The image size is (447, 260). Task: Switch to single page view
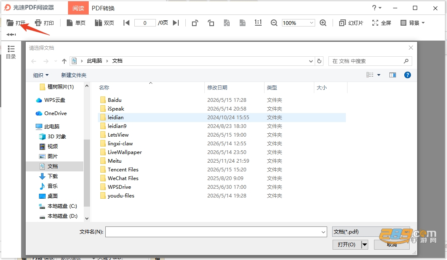pyautogui.click(x=76, y=23)
